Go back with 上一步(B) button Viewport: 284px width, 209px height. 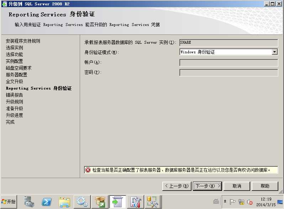177,186
